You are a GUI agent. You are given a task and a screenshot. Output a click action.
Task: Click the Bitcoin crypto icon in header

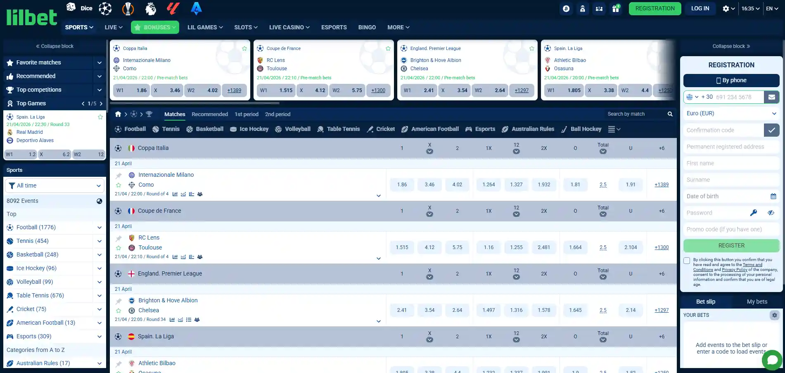point(566,9)
